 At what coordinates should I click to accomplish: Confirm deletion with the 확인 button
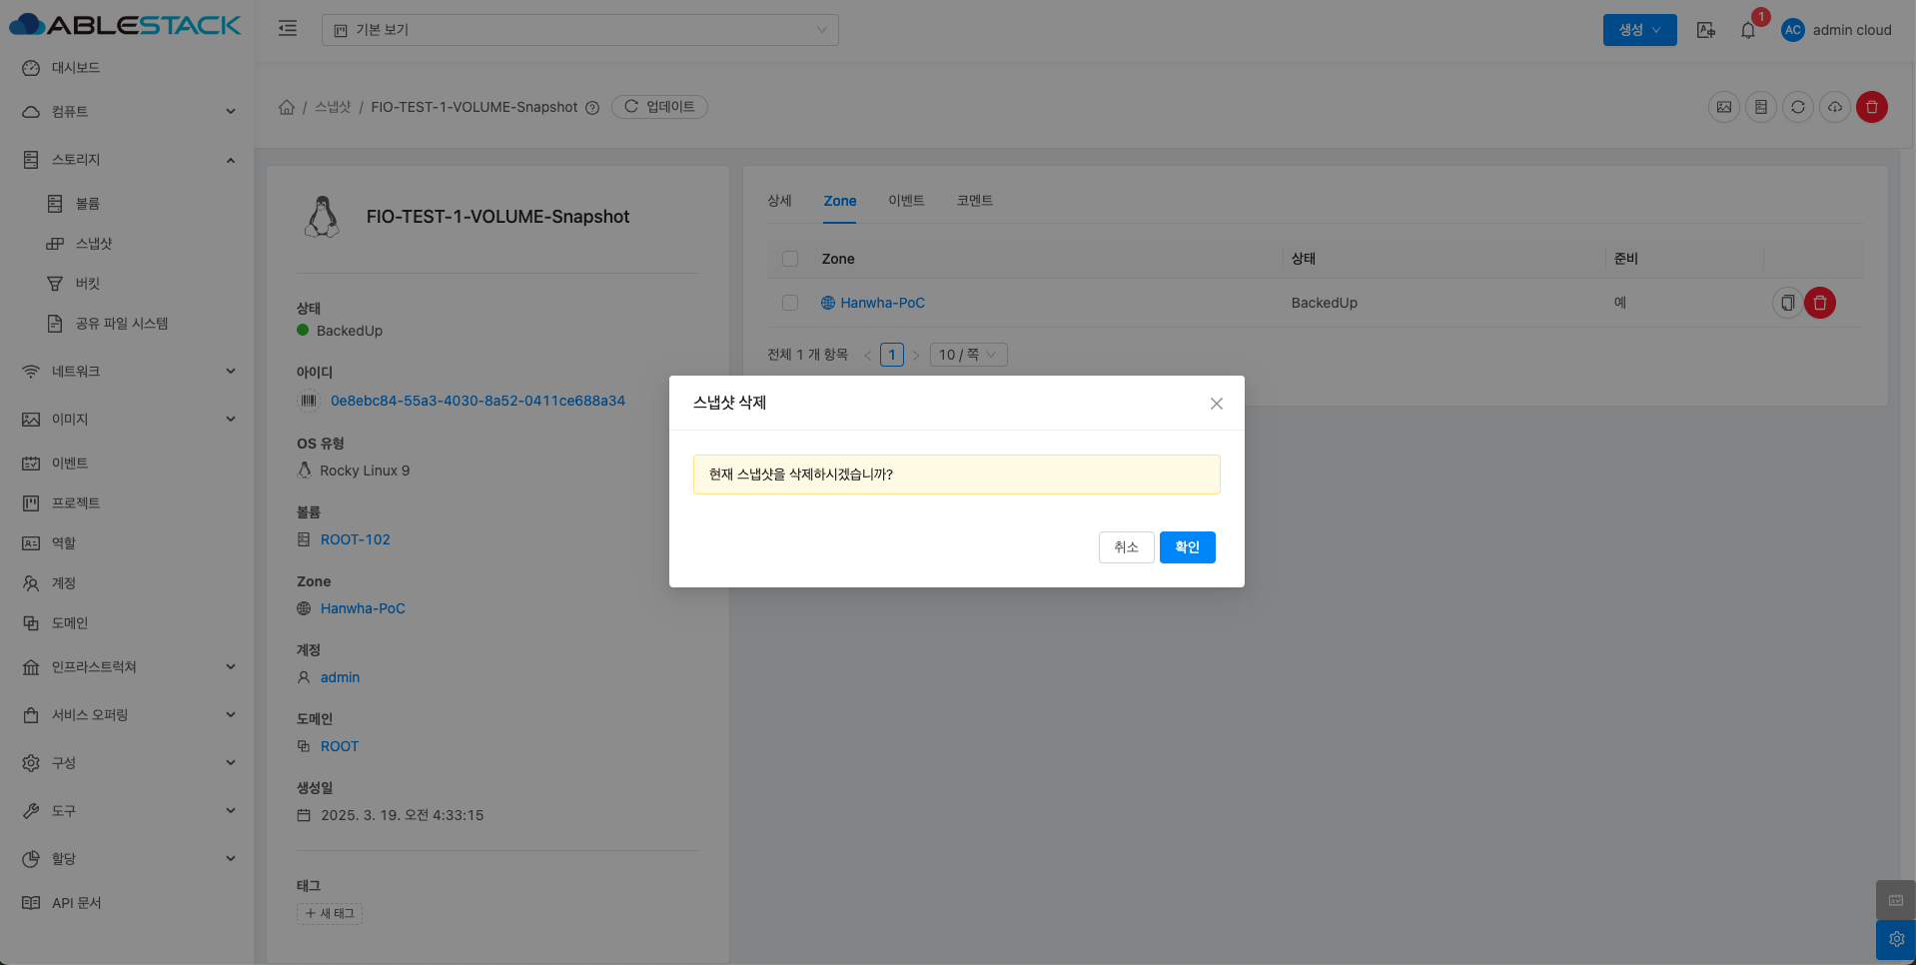tap(1187, 547)
